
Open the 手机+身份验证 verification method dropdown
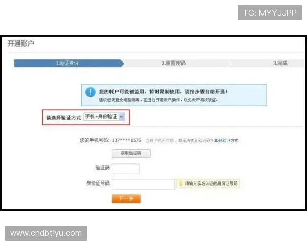104,117
